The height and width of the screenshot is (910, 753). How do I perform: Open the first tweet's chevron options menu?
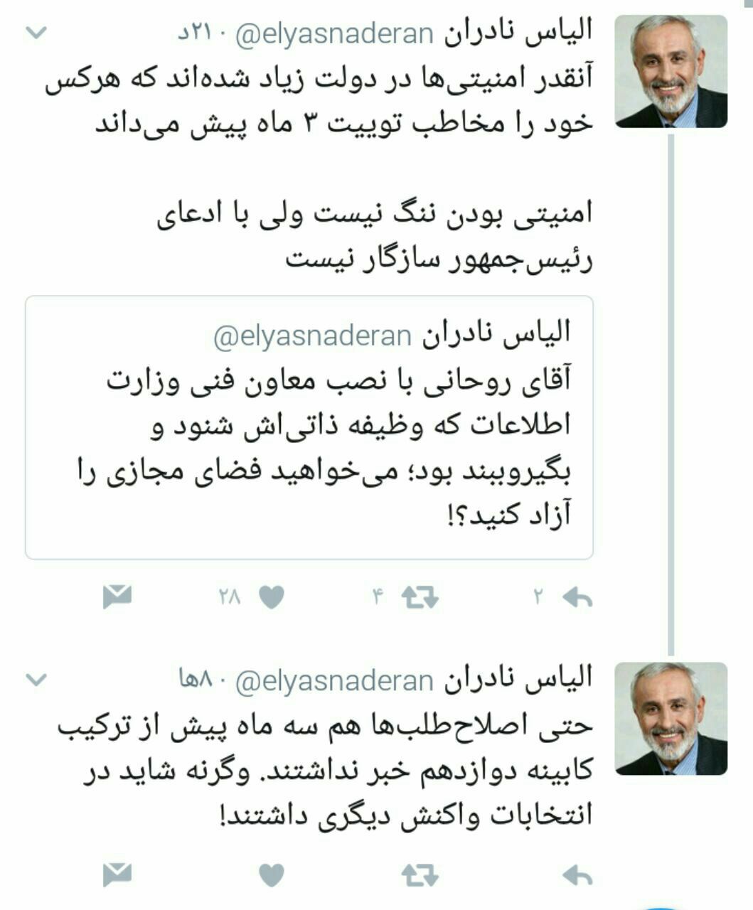coord(36,33)
